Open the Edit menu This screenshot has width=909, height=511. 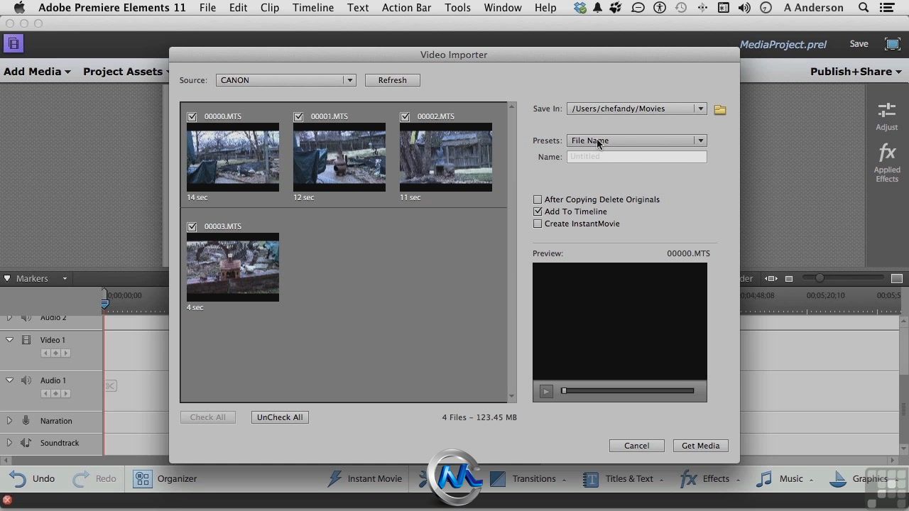(x=238, y=8)
